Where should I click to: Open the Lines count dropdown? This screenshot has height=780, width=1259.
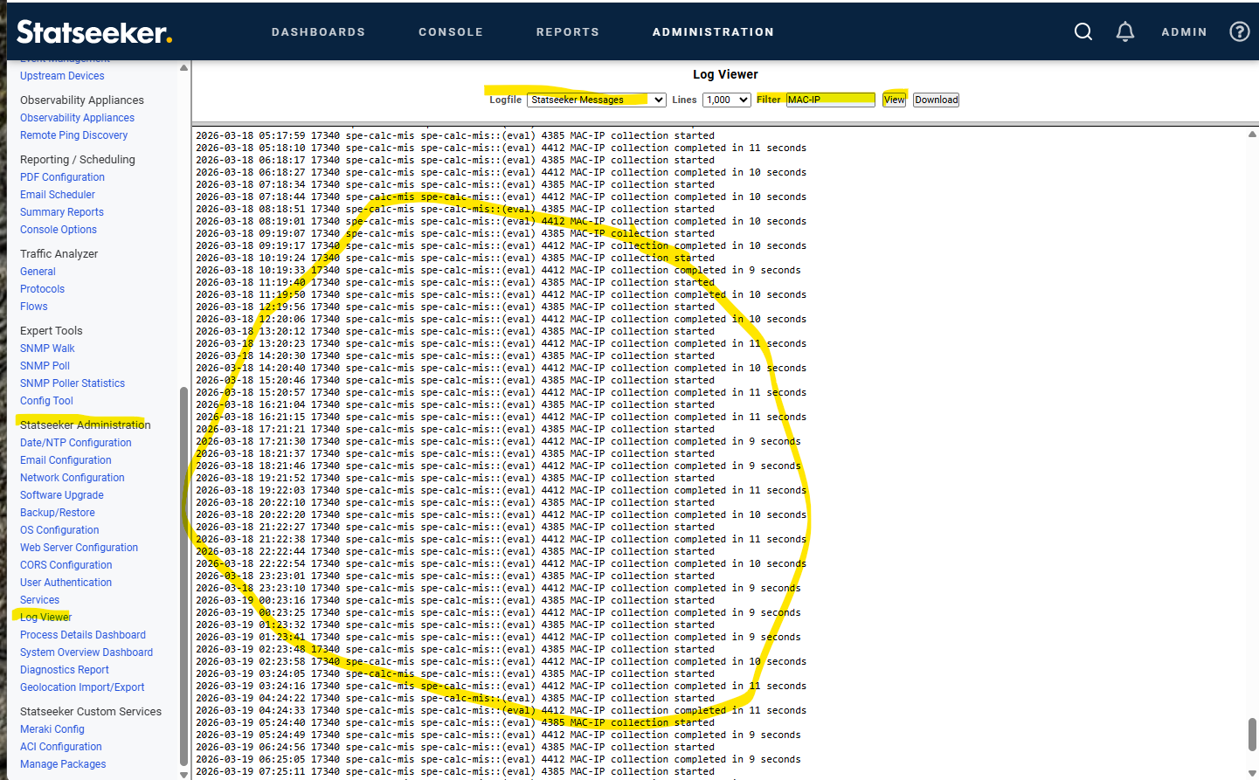click(727, 100)
